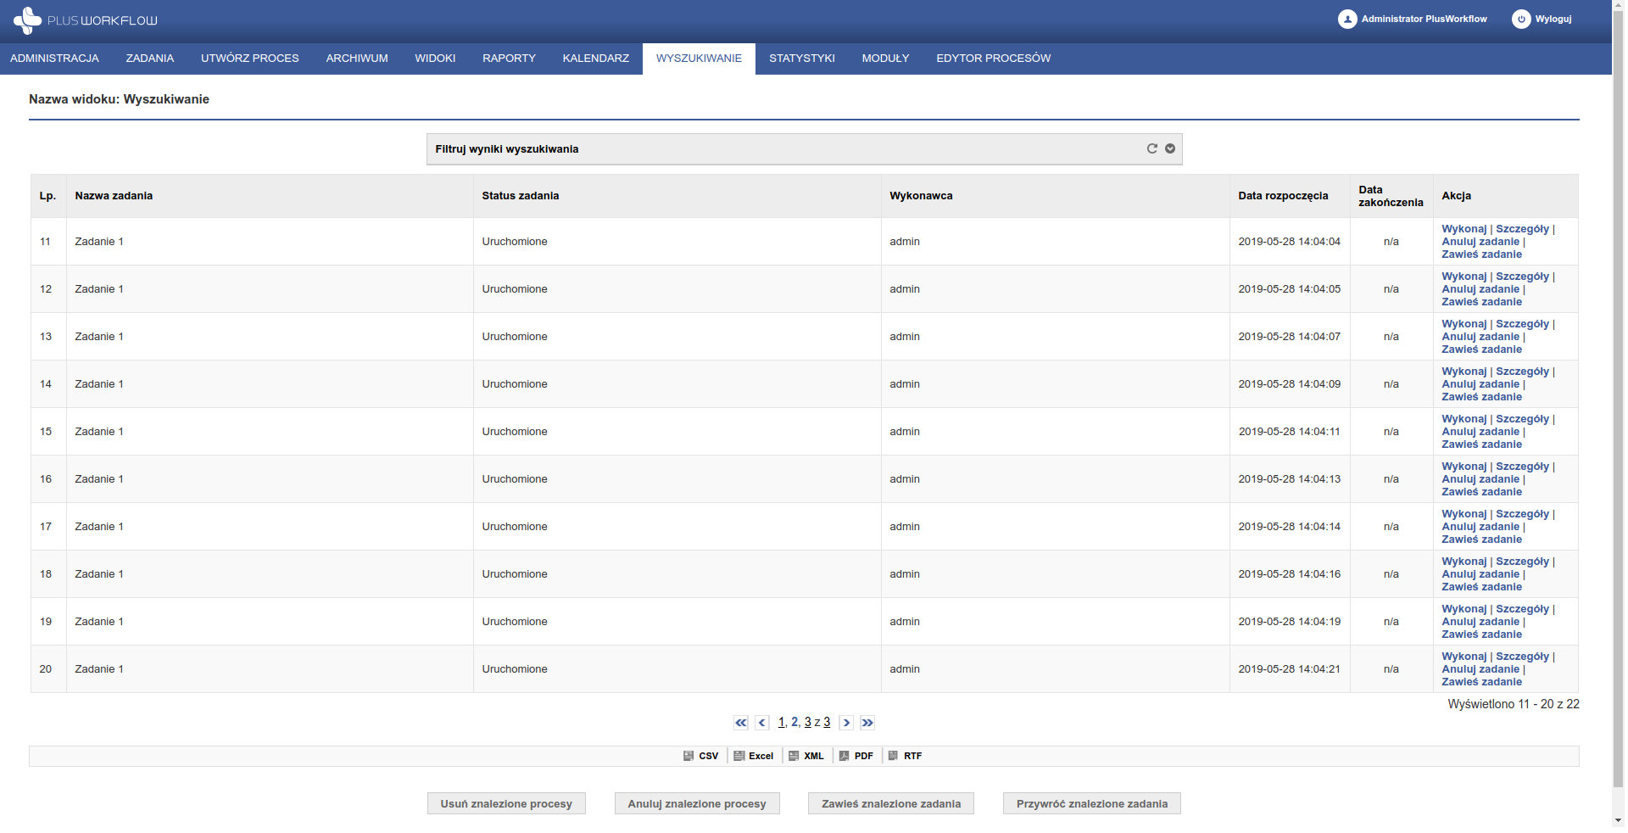Export results to CSV
The image size is (1628, 833).
click(701, 756)
